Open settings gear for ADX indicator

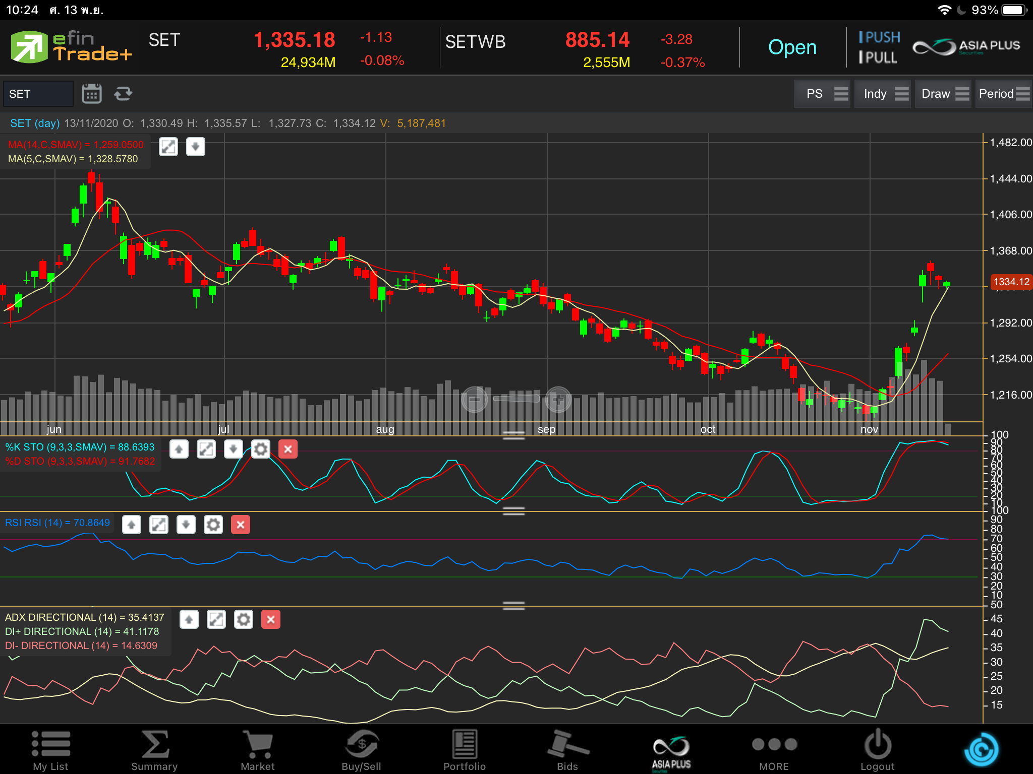click(x=243, y=619)
